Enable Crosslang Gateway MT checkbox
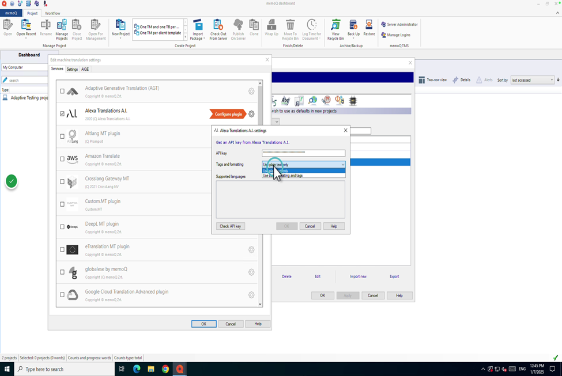Image resolution: width=562 pixels, height=376 pixels. (62, 181)
